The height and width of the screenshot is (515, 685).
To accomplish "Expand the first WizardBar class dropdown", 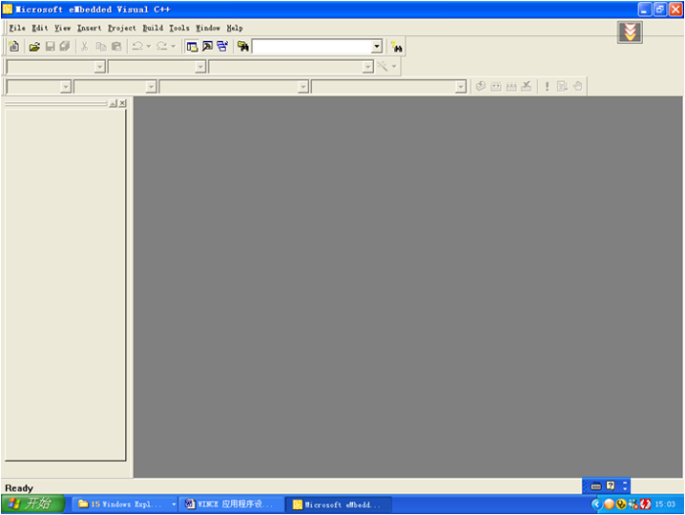I will point(100,67).
